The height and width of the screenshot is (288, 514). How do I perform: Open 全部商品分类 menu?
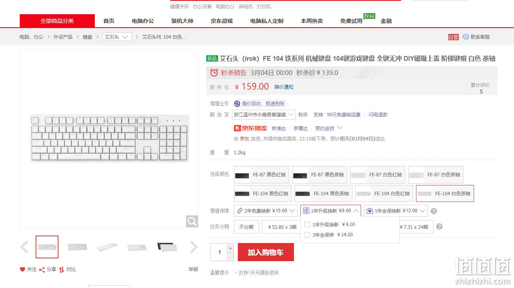pos(57,21)
